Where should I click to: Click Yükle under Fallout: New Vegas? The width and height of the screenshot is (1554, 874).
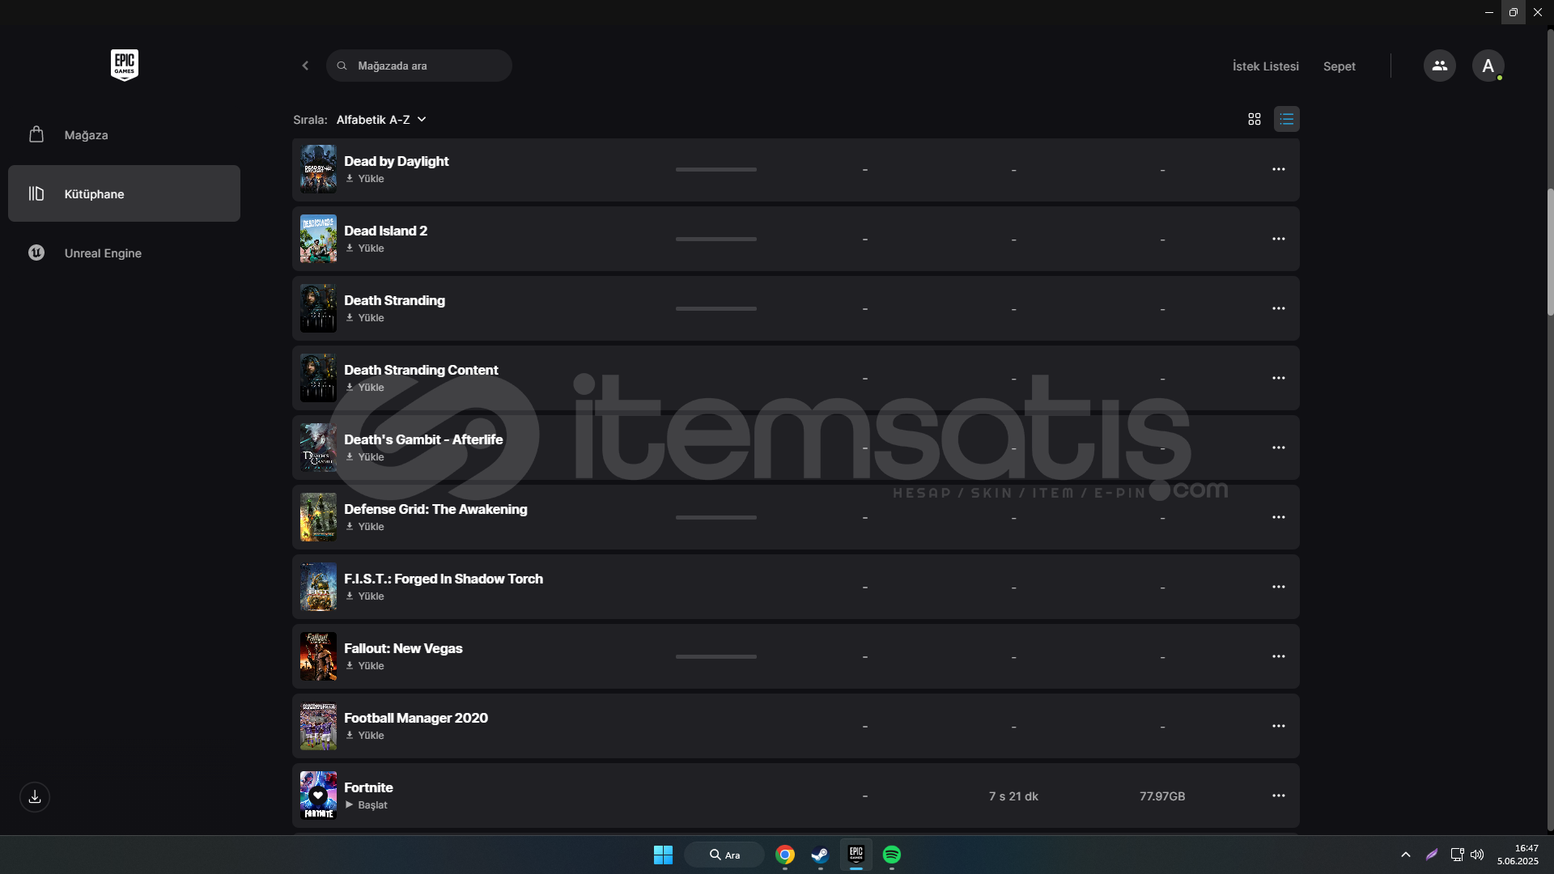pyautogui.click(x=365, y=666)
